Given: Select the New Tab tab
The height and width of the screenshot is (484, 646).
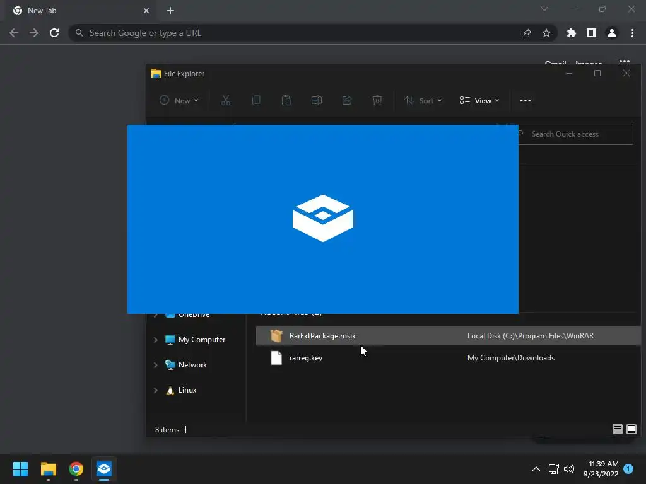Looking at the screenshot, I should (x=80, y=11).
